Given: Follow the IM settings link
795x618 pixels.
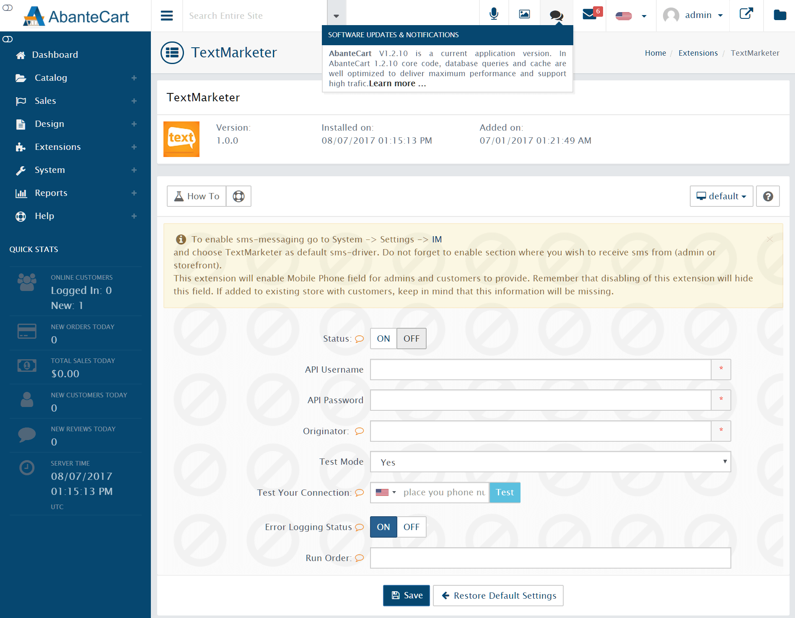Looking at the screenshot, I should [437, 239].
